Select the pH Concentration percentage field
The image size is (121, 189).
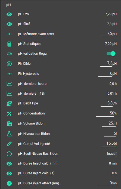click(x=105, y=113)
